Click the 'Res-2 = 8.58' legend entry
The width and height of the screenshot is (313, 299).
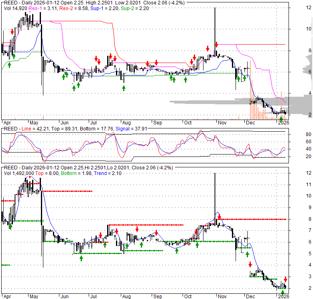click(74, 8)
